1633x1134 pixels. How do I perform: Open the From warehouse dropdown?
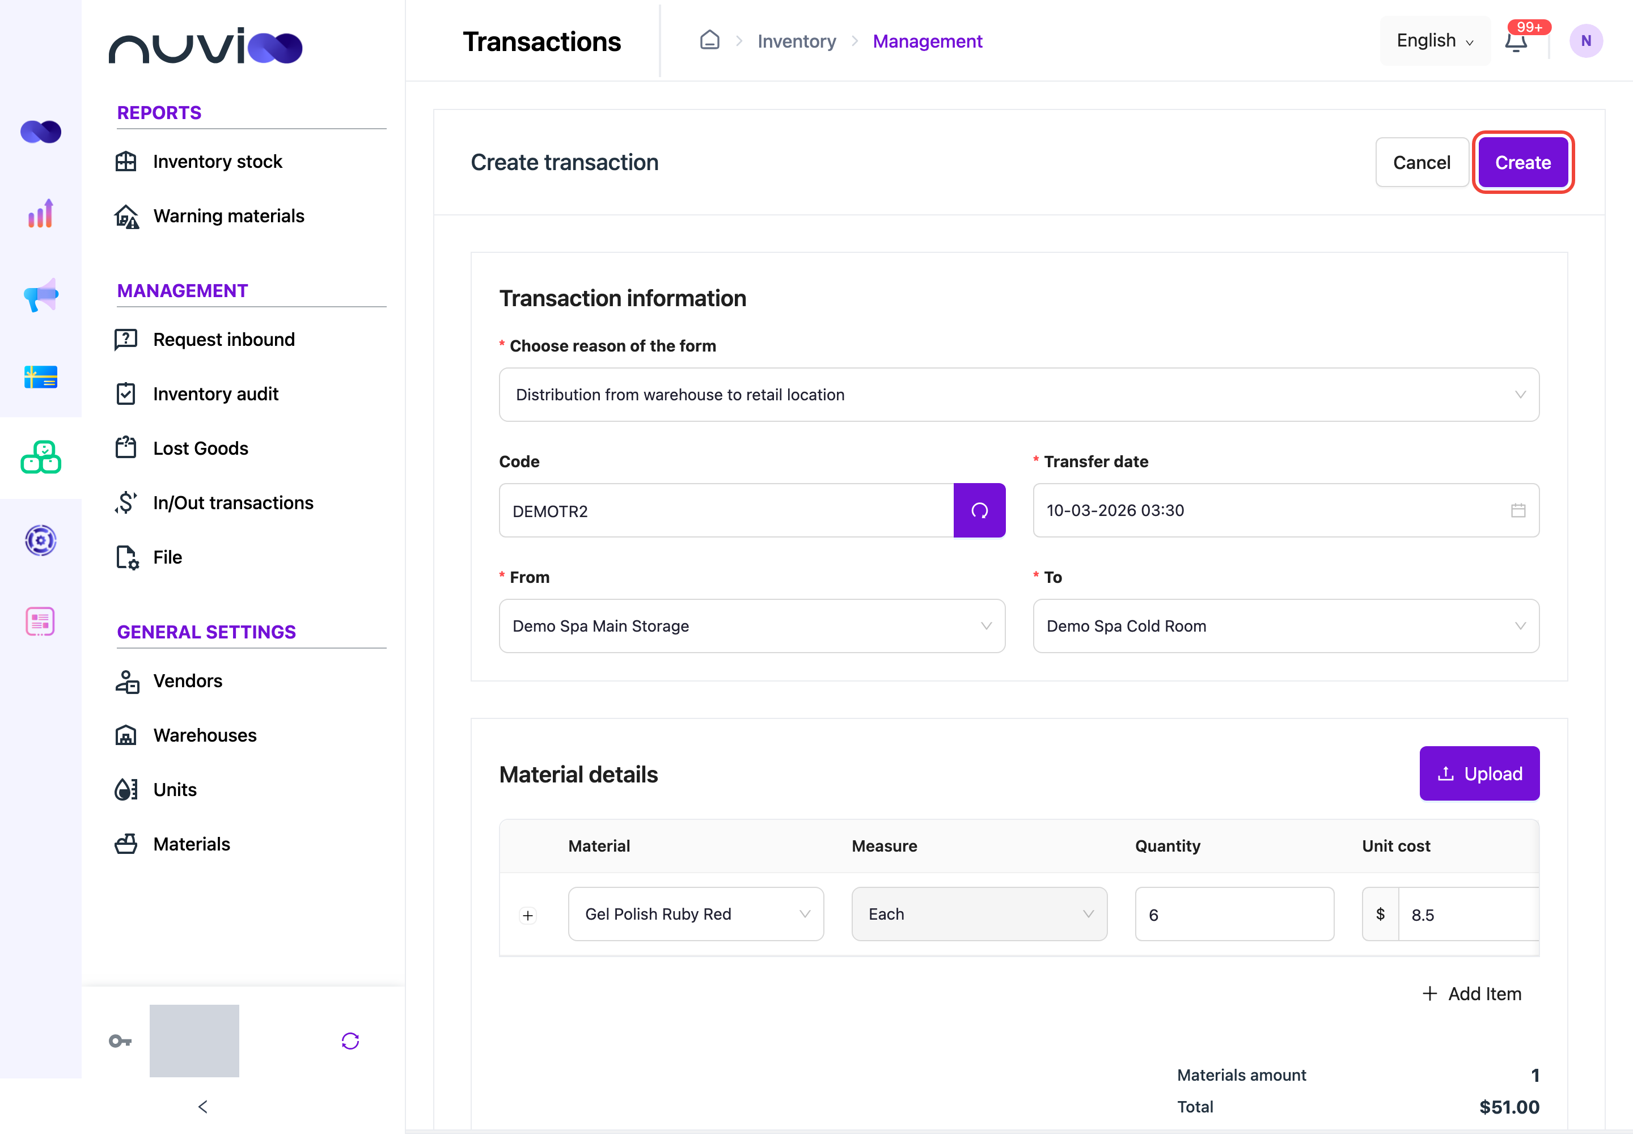pyautogui.click(x=752, y=626)
